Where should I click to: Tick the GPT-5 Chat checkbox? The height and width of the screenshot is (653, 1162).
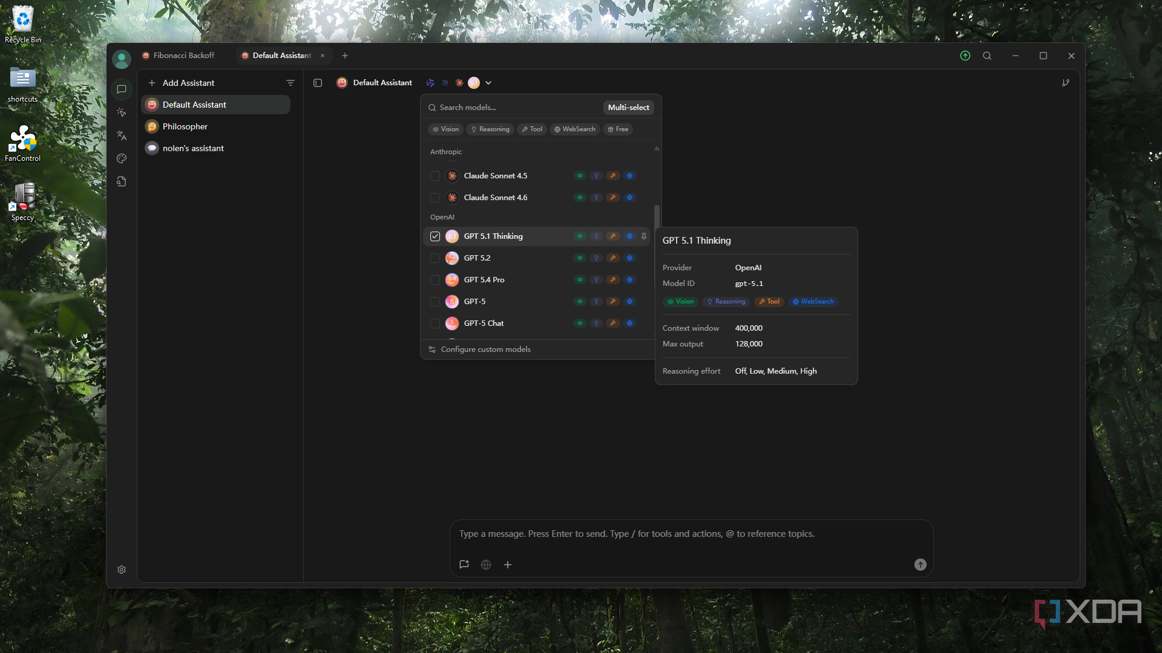(435, 323)
